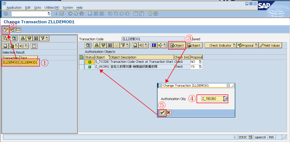This screenshot has width=290, height=142.
Task: Open the layout dropdown in left panel toolbar
Action: (26, 46)
